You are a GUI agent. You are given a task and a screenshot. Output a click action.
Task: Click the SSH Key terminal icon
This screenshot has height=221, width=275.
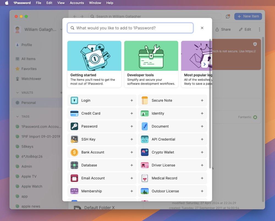tap(74, 139)
